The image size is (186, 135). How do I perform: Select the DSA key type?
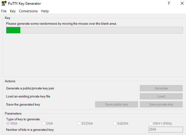tap(44, 123)
